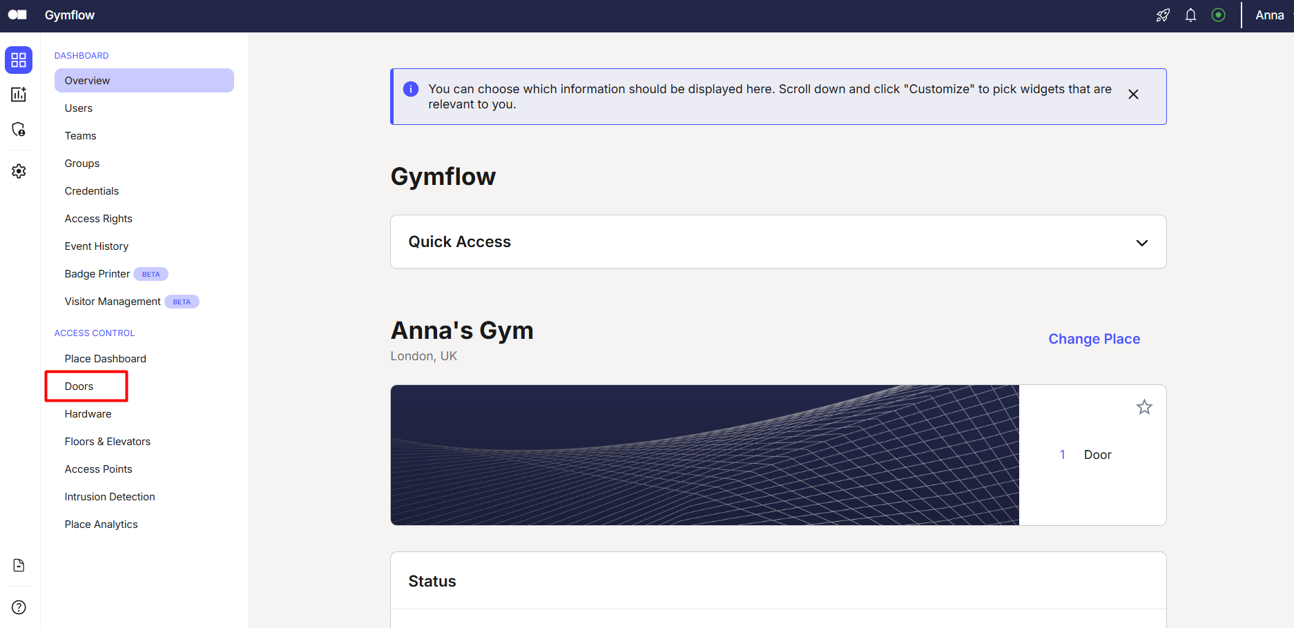Viewport: 1294px width, 628px height.
Task: Open the Badge Printer menu item
Action: point(97,274)
